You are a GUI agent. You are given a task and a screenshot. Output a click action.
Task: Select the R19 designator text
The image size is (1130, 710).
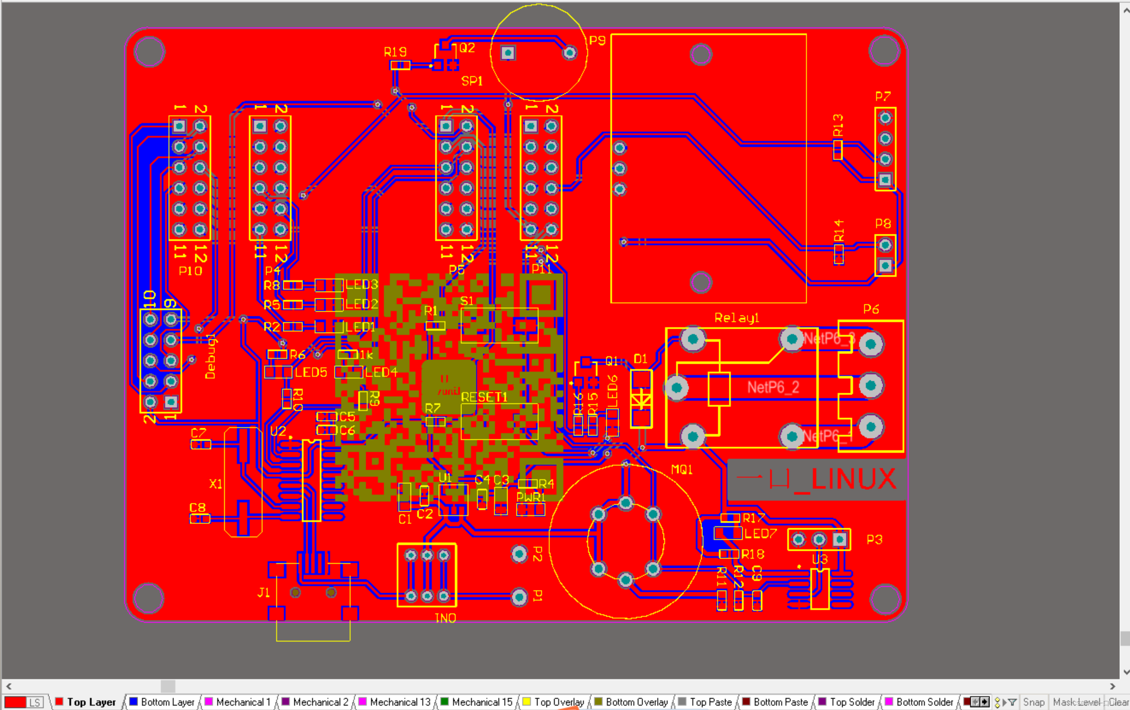click(x=395, y=52)
